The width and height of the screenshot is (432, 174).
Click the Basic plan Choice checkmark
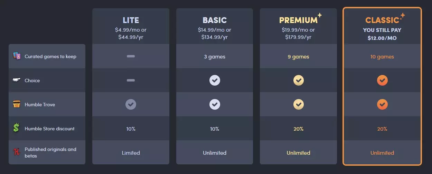click(x=215, y=80)
